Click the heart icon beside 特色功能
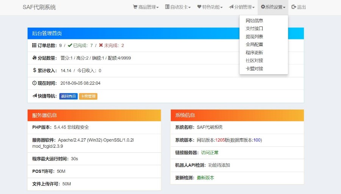Viewport: 341px width, 194px height. coord(199,7)
